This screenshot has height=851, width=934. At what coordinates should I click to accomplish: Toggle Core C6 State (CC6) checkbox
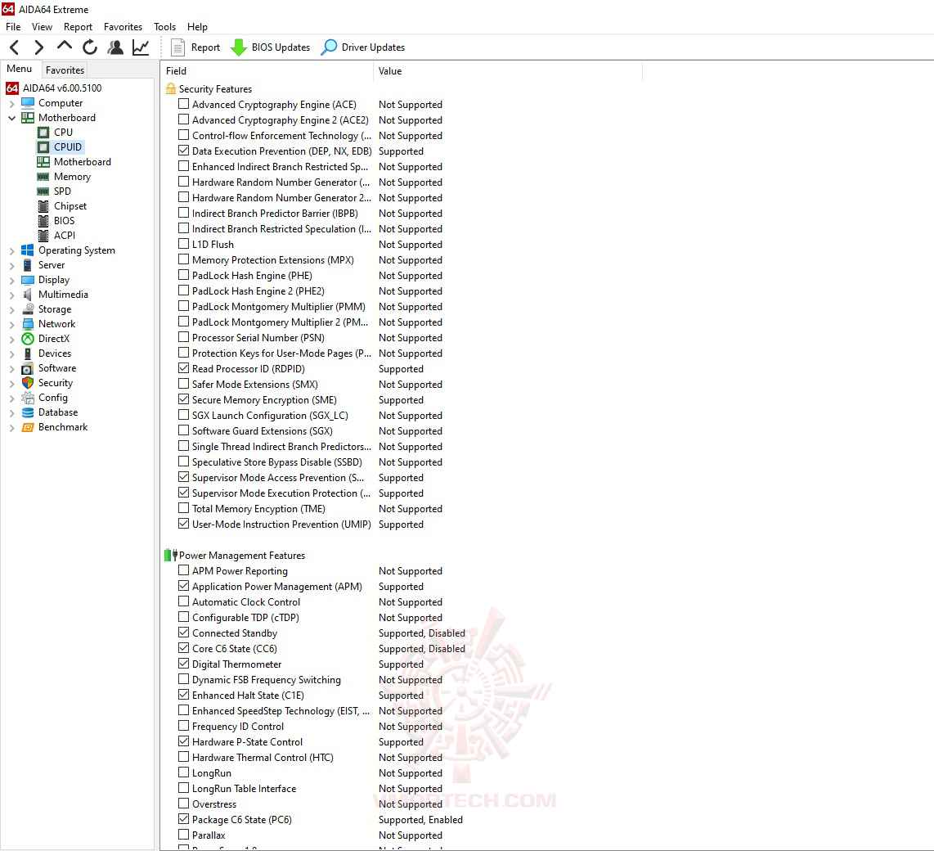tap(183, 648)
